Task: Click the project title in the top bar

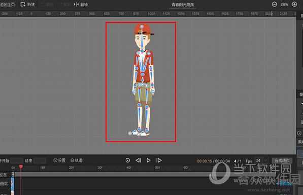Action: (183, 5)
